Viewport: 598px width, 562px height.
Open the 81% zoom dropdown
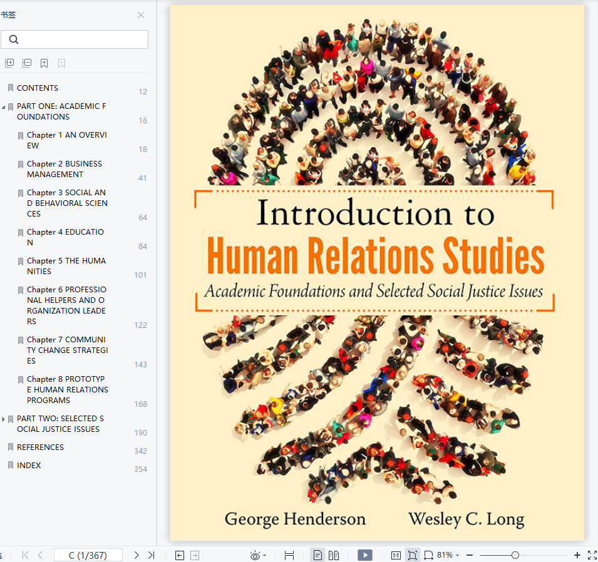(448, 555)
